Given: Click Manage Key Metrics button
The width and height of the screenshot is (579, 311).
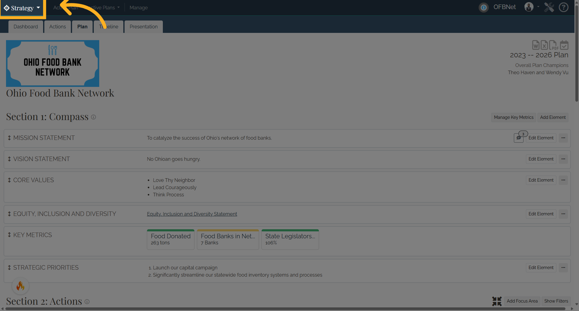Looking at the screenshot, I should pos(514,117).
